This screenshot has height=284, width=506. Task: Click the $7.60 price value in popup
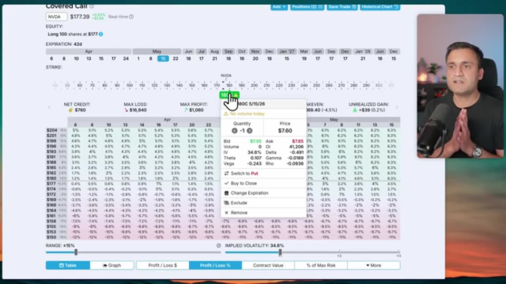point(285,131)
